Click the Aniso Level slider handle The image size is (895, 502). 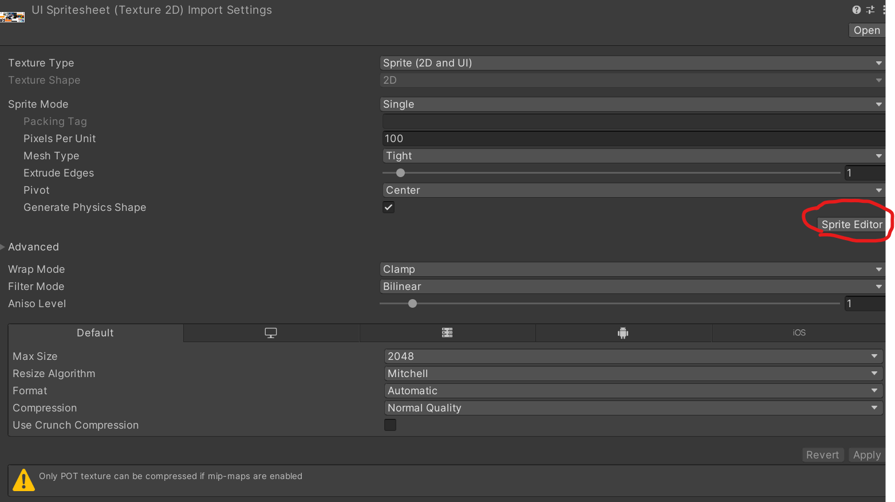(x=412, y=304)
